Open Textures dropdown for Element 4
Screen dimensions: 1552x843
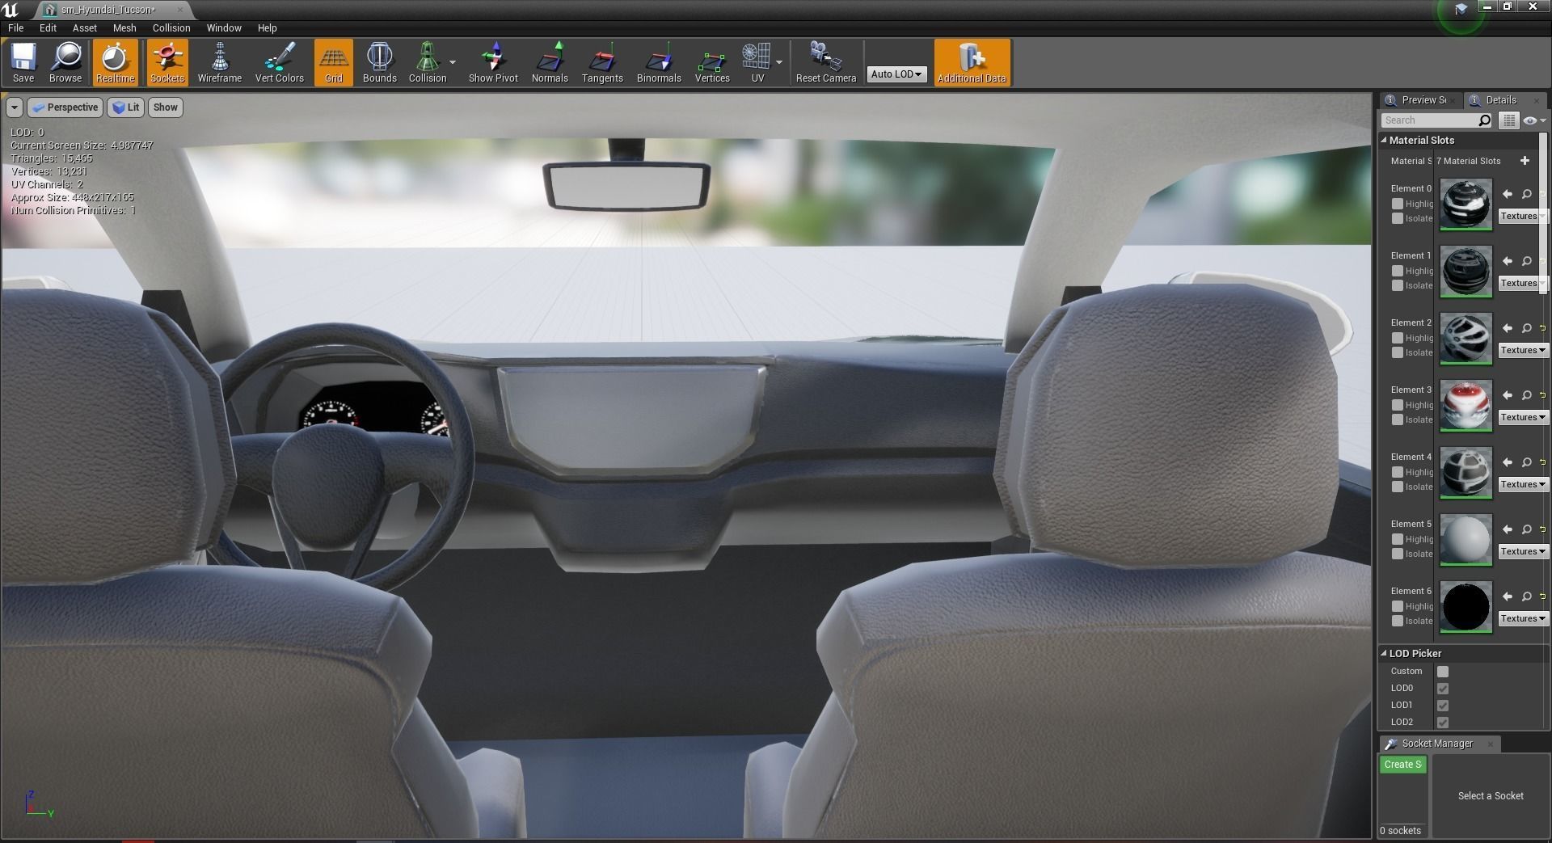tap(1523, 484)
